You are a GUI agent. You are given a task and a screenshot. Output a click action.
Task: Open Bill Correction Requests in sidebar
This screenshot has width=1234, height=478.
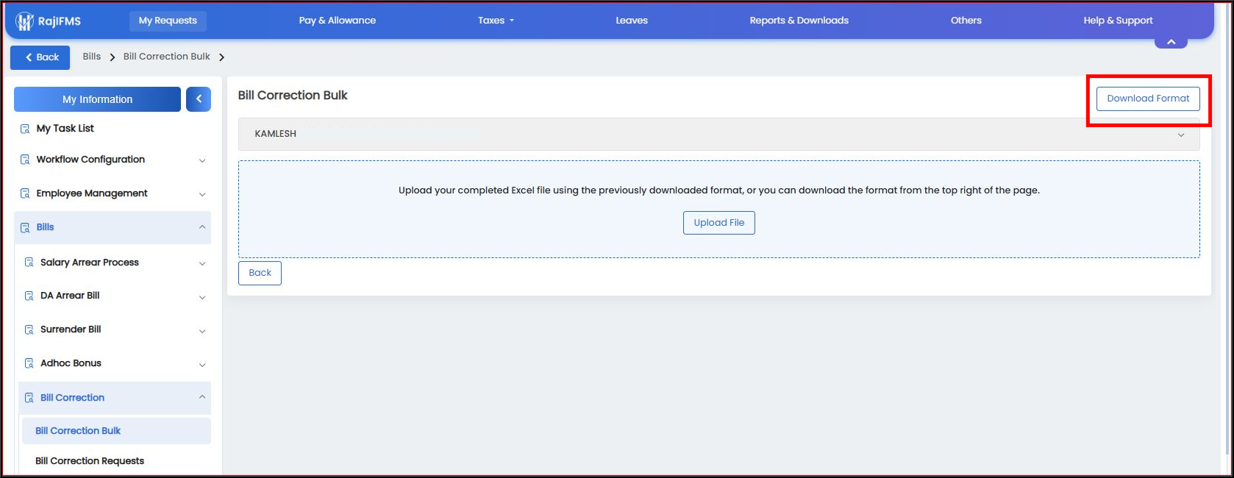coord(90,461)
